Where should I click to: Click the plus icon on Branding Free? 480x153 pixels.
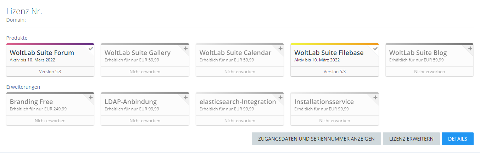[x=91, y=98]
